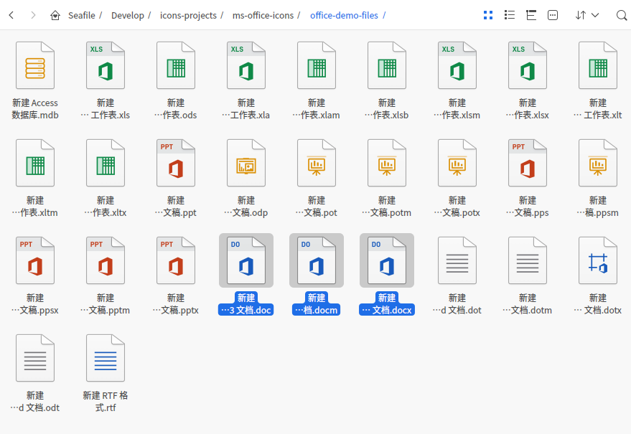Viewport: 631px width, 434px height.
Task: Select the .xla file icon
Action: 246,65
